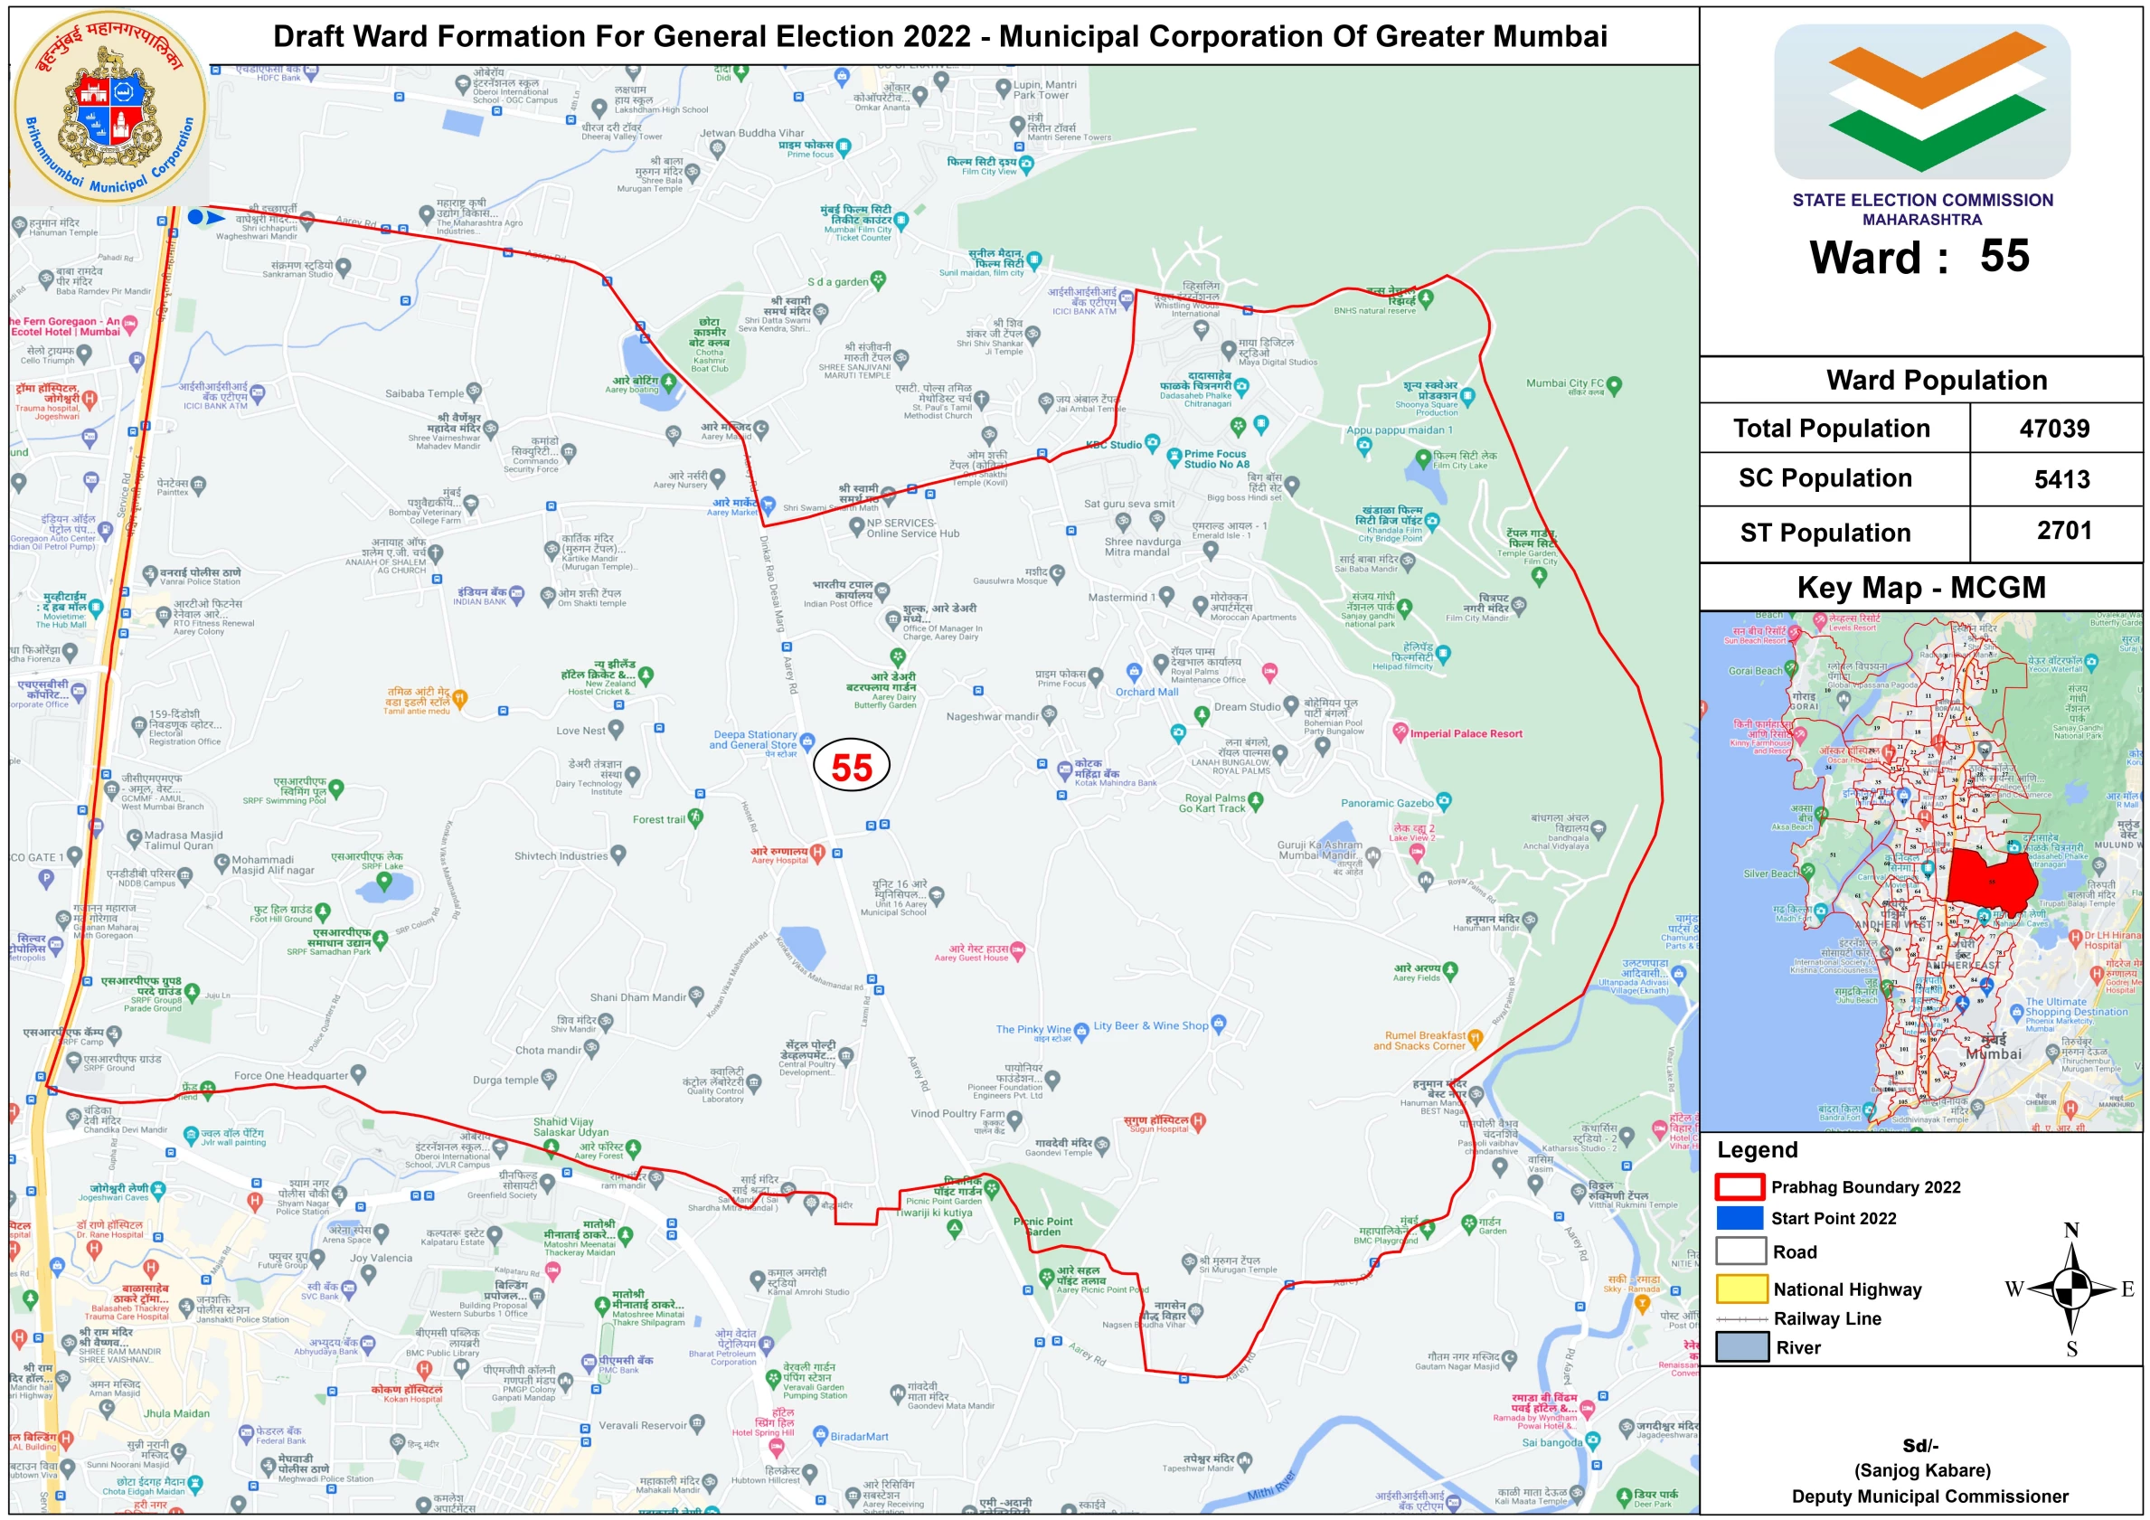This screenshot has height=1520, width=2150.
Task: Click the State Election Commission tricolor logo
Action: [1921, 101]
